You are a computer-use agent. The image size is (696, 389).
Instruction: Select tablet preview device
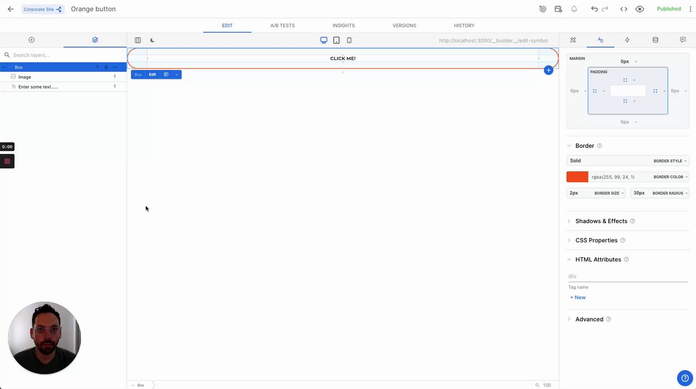pos(336,40)
